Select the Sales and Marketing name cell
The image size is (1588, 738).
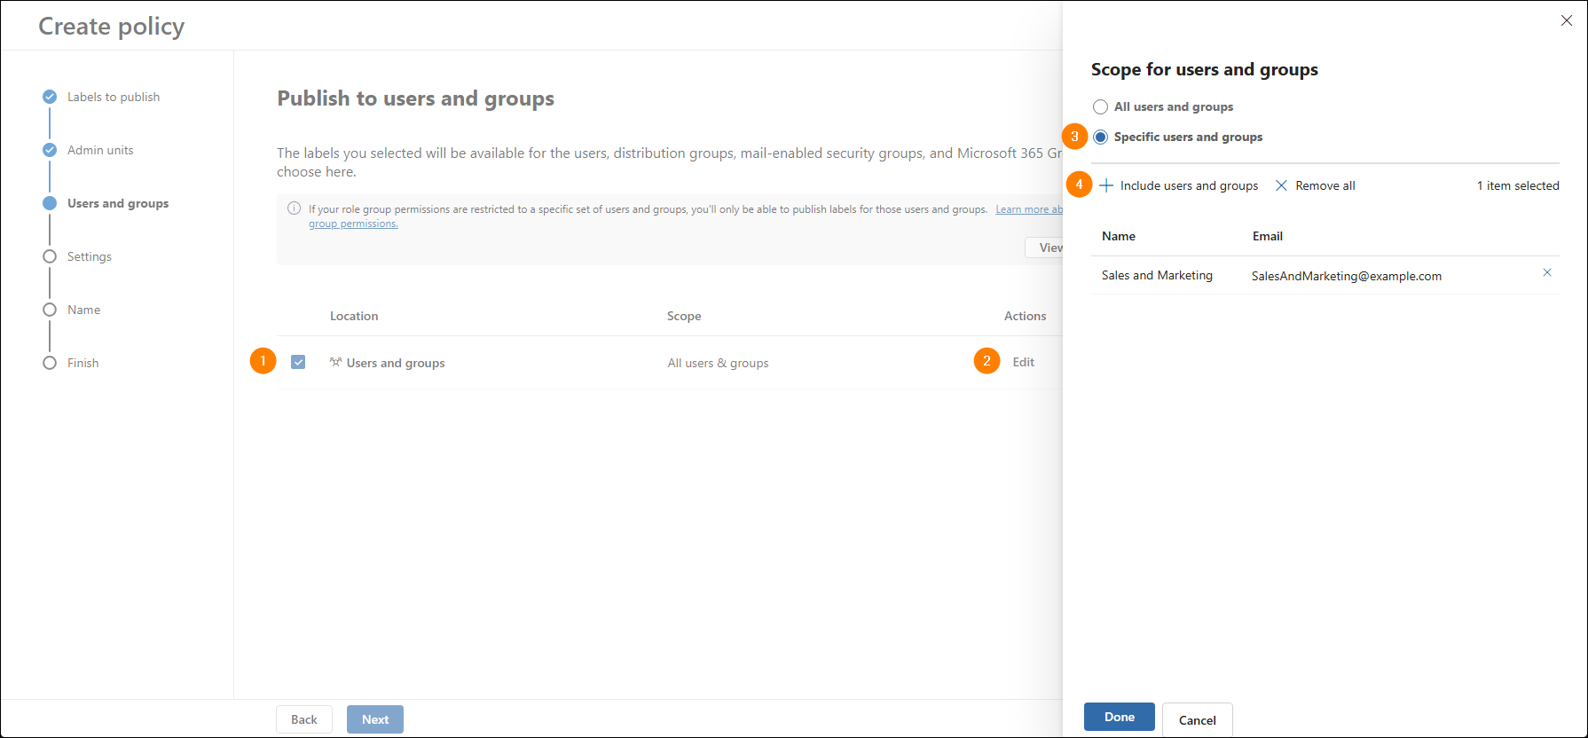click(x=1157, y=275)
